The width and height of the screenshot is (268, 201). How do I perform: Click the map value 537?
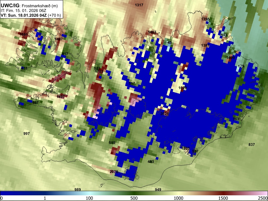point(195,151)
